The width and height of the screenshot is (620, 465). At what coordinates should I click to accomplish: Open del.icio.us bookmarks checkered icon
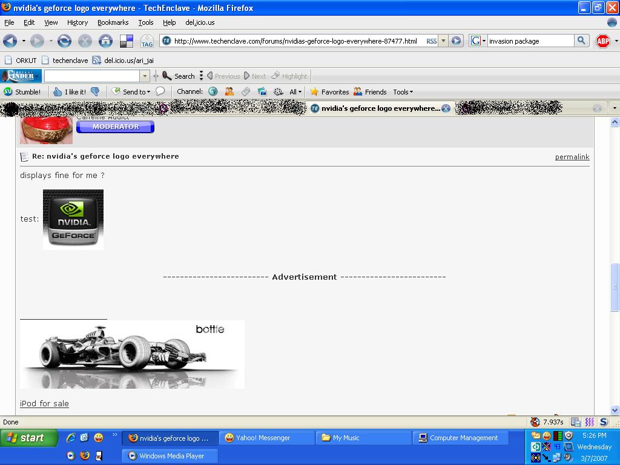[x=127, y=41]
